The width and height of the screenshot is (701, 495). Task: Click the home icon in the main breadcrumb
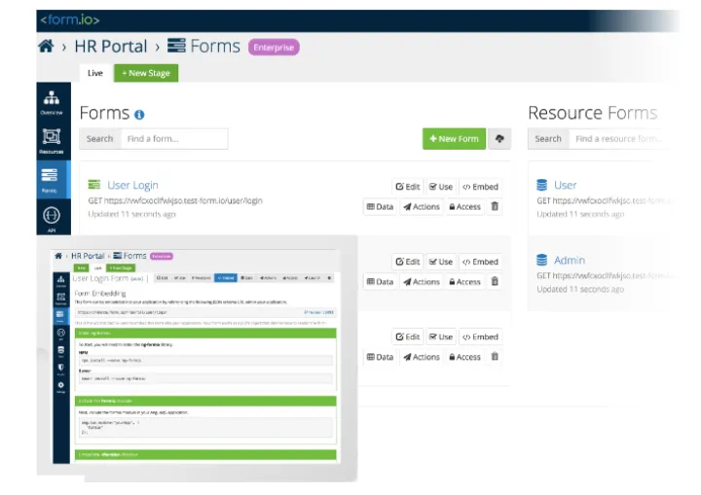coord(46,46)
